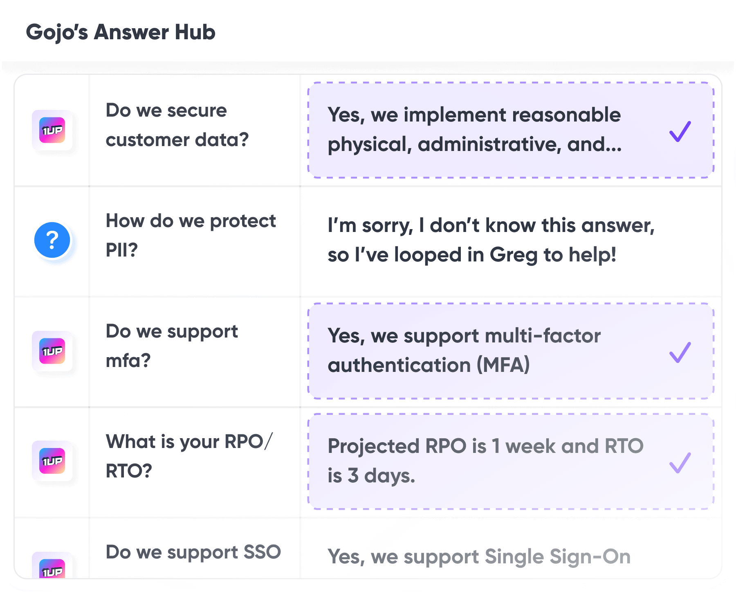Viewport: 736px width, 592px height.
Task: Click the blue question mark icon
Action: (52, 240)
